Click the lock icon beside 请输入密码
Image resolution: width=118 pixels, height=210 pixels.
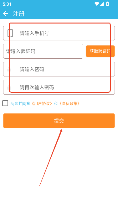tap(9, 69)
